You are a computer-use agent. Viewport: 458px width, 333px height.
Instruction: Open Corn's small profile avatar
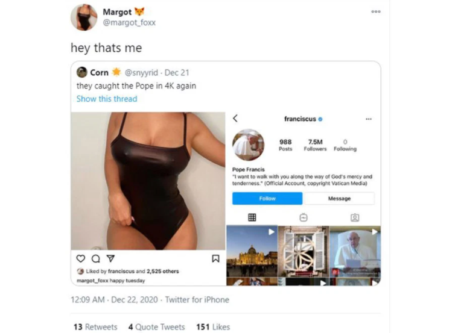82,72
